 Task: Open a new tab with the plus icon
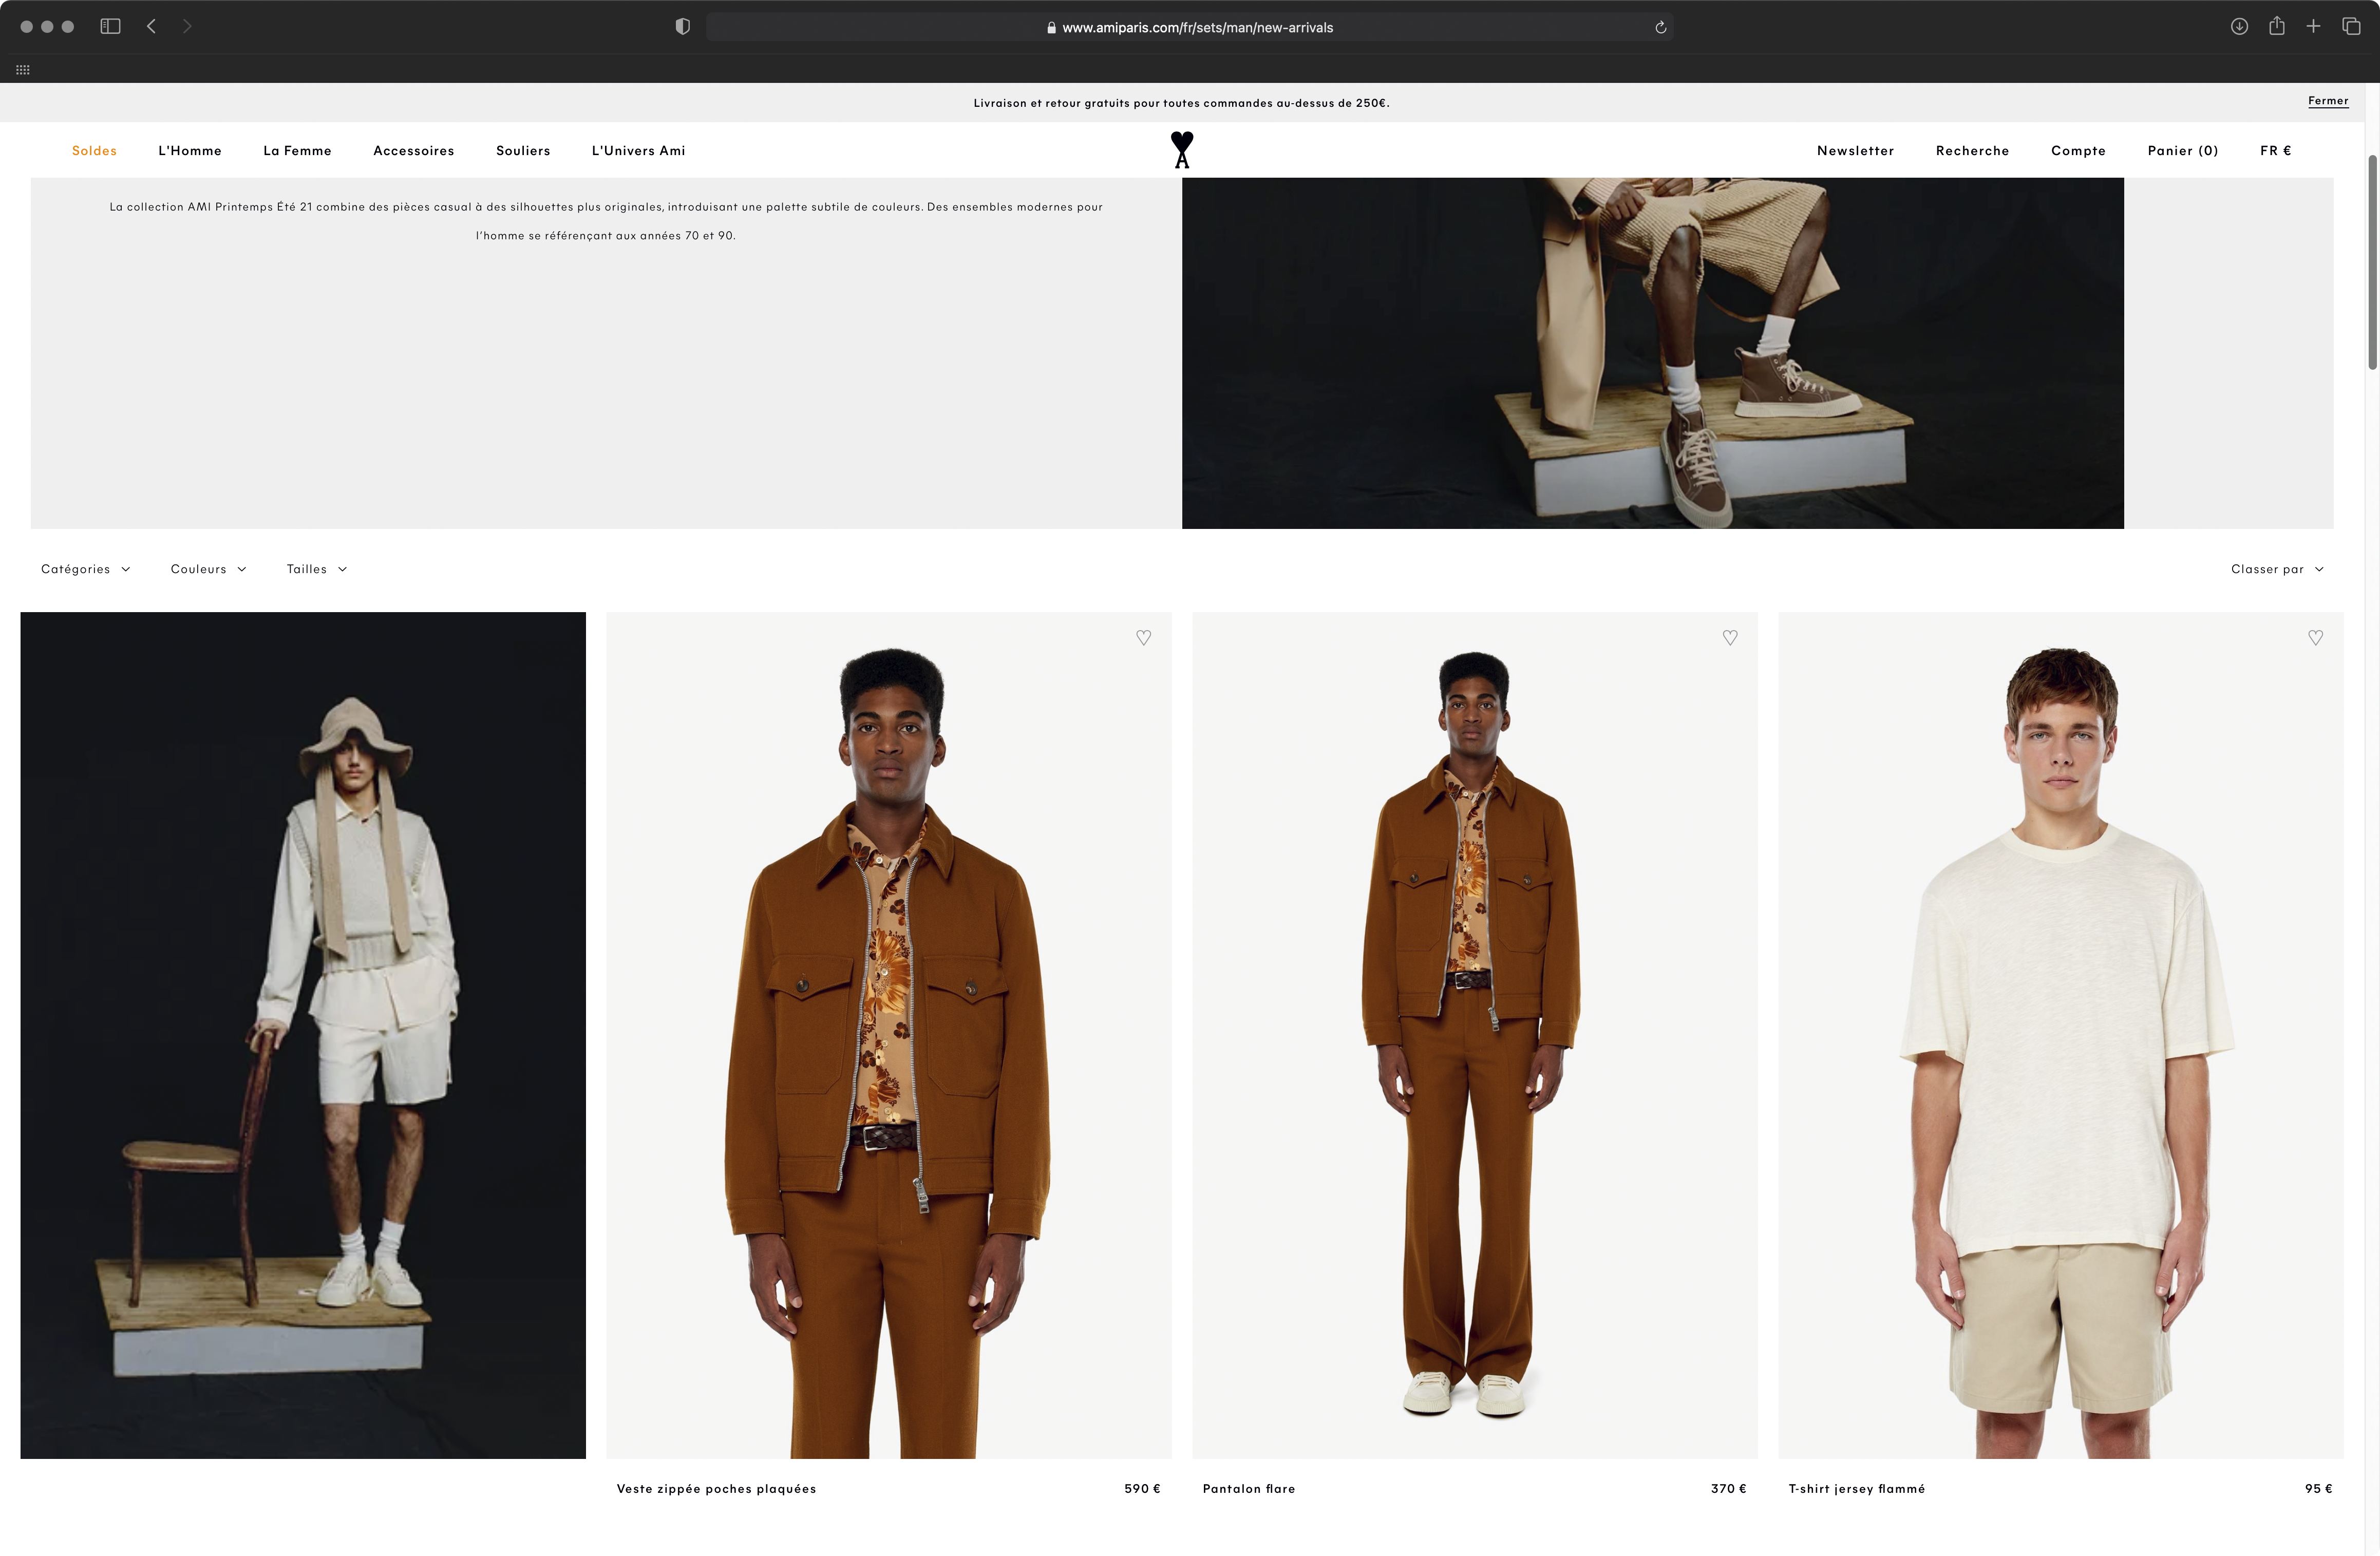coord(2313,27)
